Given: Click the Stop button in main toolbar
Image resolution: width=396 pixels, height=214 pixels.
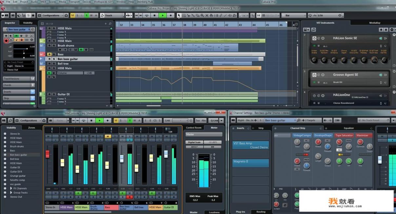Looking at the screenshot, I should pos(154,15).
